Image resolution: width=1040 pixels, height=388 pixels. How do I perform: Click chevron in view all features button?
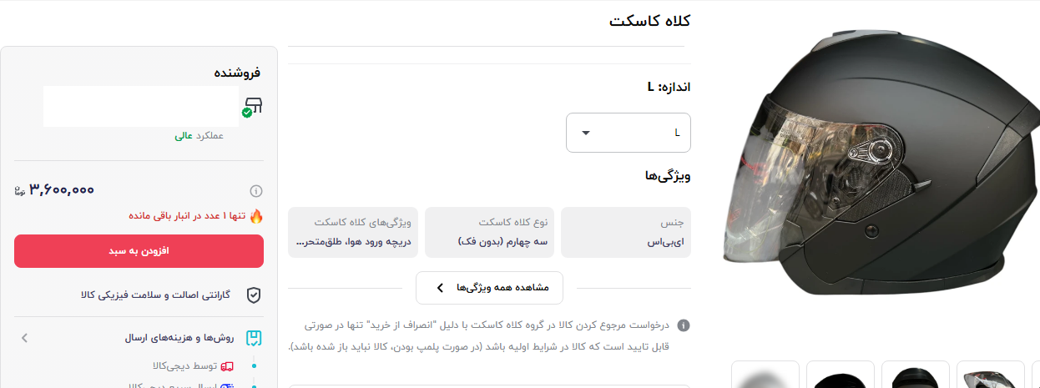coord(440,288)
